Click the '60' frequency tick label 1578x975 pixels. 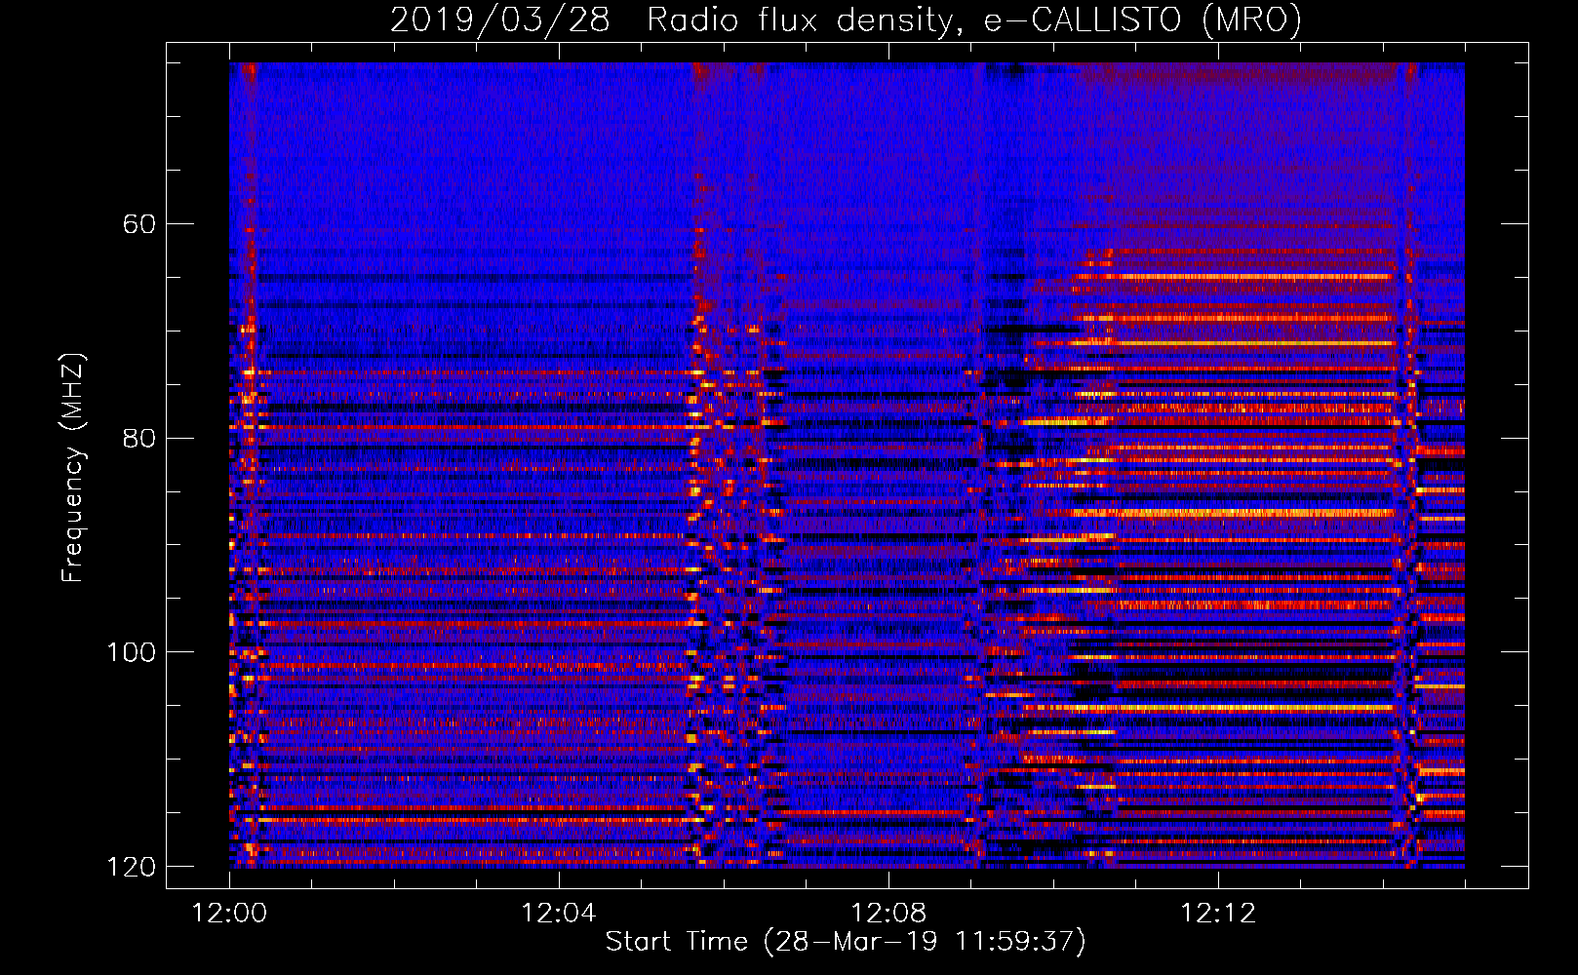[x=138, y=224]
